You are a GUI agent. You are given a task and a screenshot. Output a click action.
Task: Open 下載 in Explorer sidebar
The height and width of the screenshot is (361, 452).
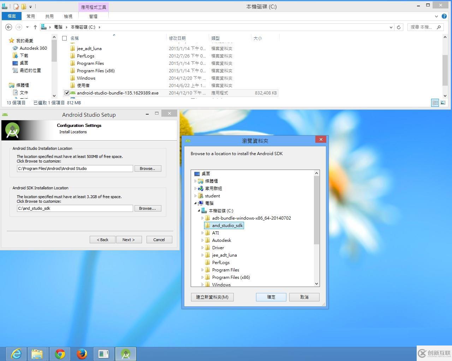tap(24, 55)
